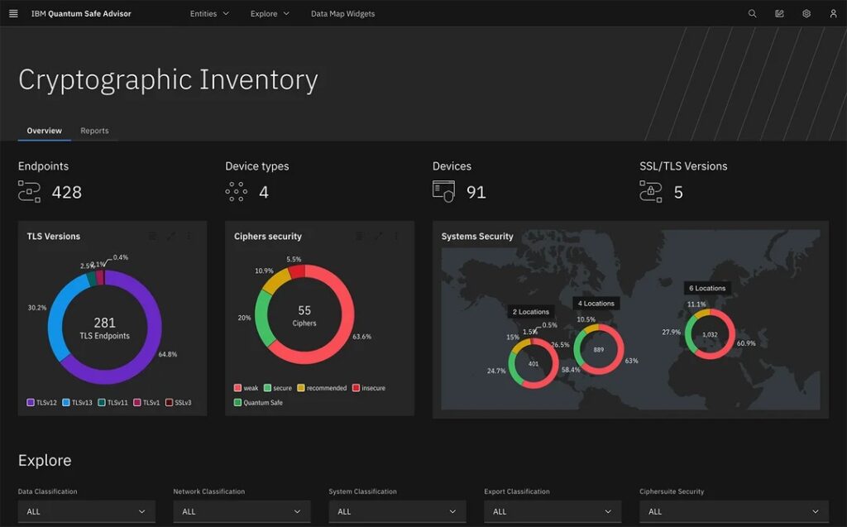Viewport: 847px width, 527px height.
Task: Toggle the weak ciphers legend entry
Action: click(x=245, y=387)
